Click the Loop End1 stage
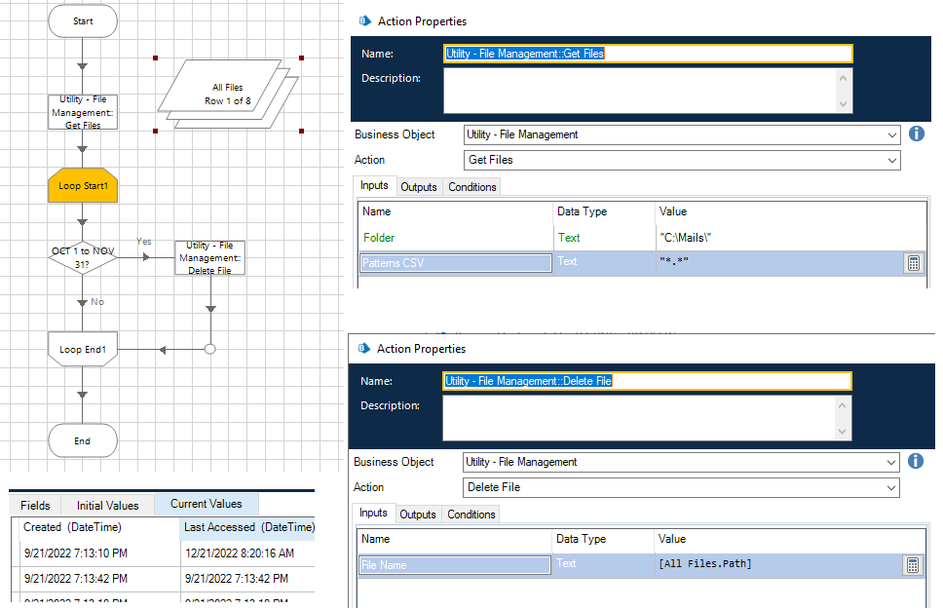943x610 pixels. pos(83,349)
